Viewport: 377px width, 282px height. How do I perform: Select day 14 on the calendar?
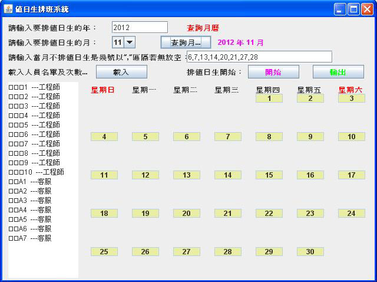[228, 175]
